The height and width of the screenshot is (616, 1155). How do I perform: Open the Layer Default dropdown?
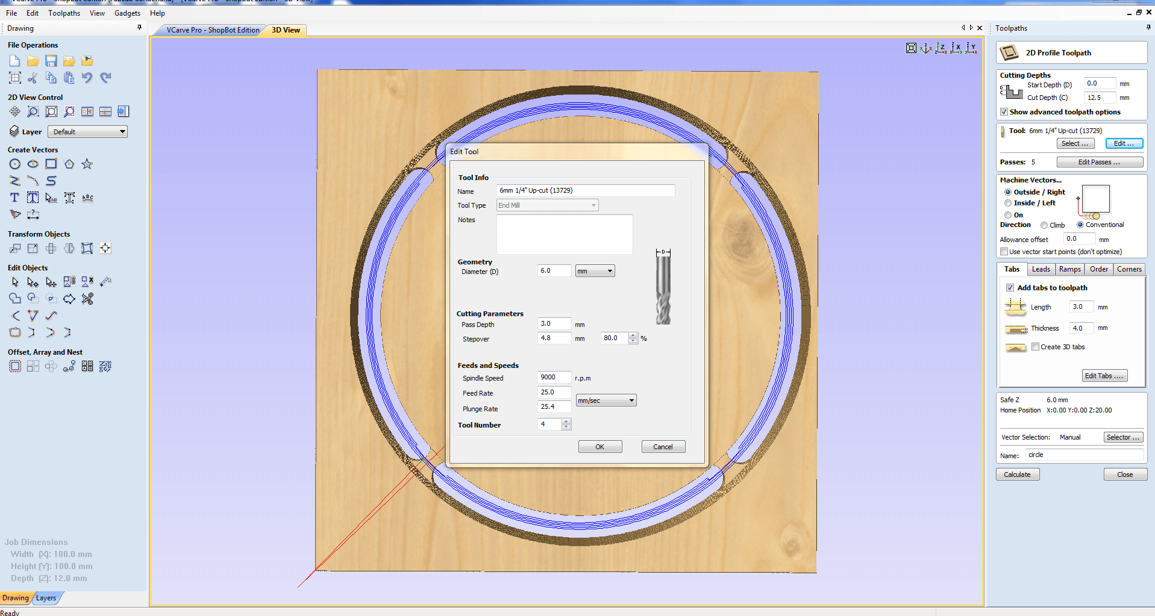[x=87, y=132]
